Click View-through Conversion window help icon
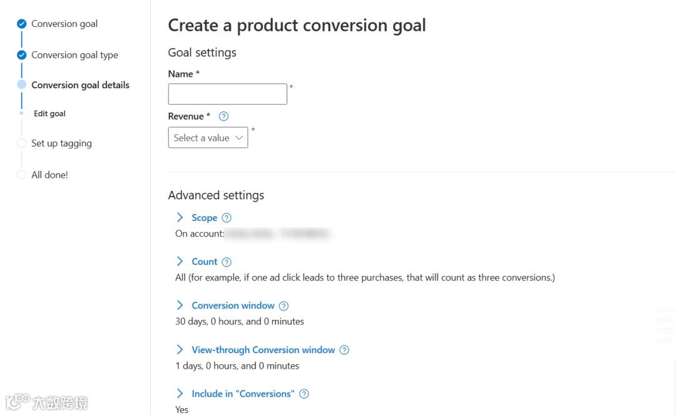The width and height of the screenshot is (676, 415). tap(344, 351)
